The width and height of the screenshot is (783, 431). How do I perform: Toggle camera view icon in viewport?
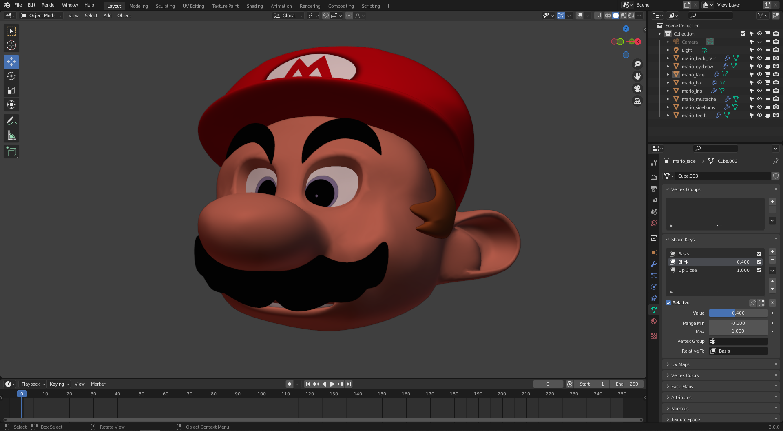[x=637, y=89]
